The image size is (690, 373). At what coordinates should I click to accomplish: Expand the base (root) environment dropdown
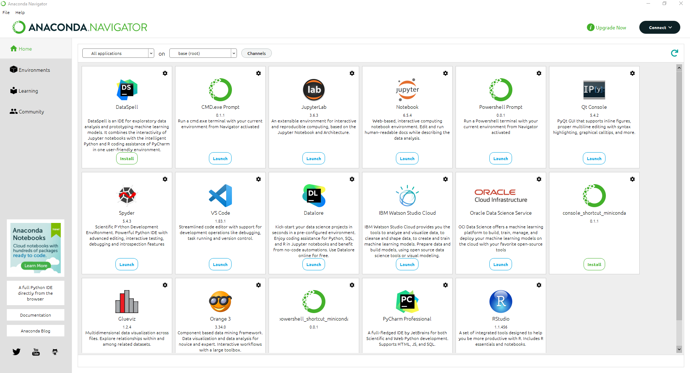203,53
